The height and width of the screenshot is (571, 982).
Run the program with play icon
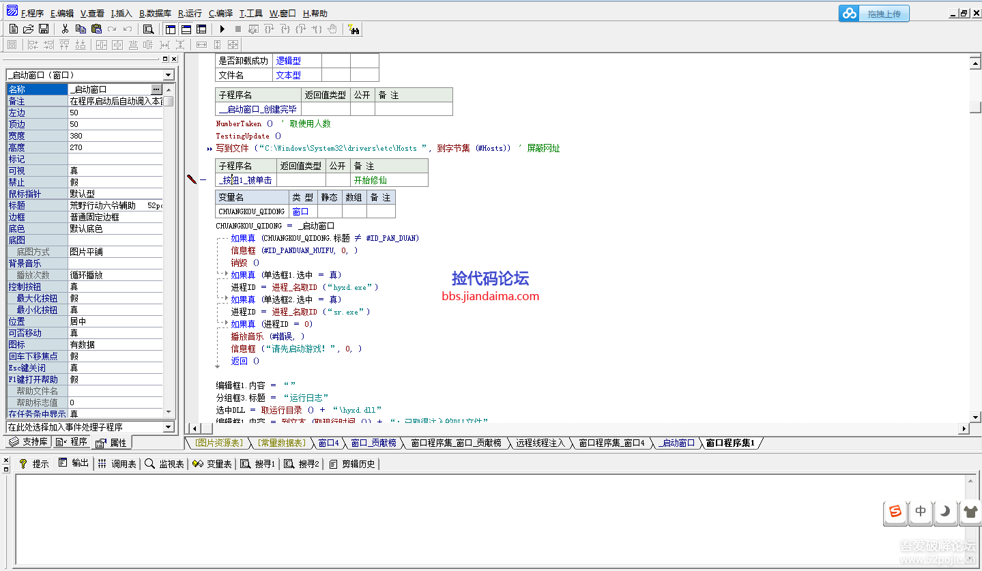click(x=222, y=29)
